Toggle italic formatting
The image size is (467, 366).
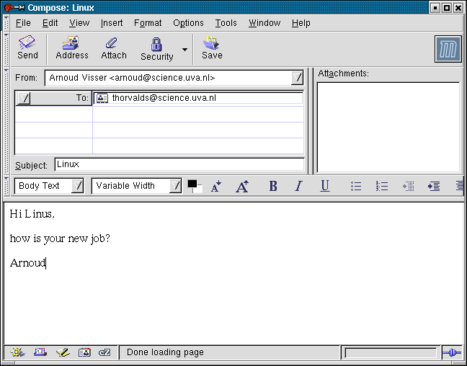(298, 186)
